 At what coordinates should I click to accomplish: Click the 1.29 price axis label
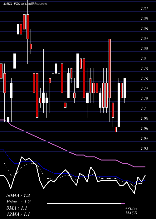point(144,19)
